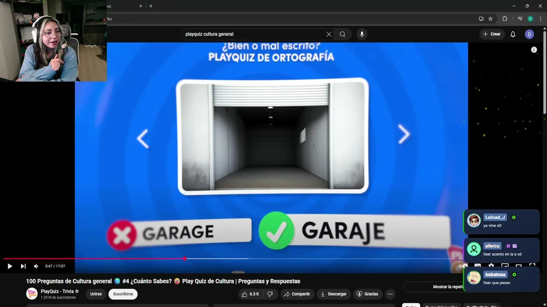The height and width of the screenshot is (307, 547).
Task: Click the kobatoss username in the chat overlay
Action: pos(495,275)
